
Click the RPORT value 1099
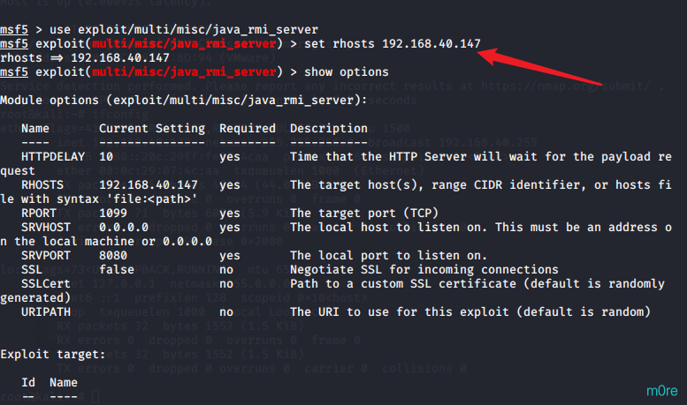pyautogui.click(x=113, y=213)
